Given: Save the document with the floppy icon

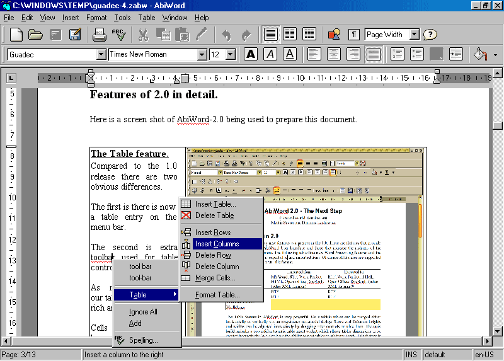Looking at the screenshot, I should coord(55,35).
